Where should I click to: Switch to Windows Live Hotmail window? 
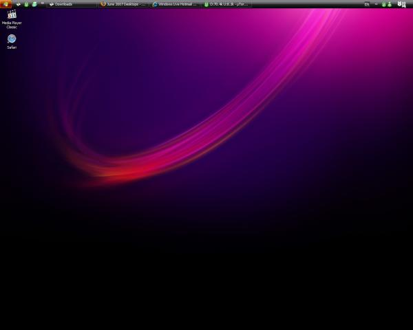tap(175, 4)
